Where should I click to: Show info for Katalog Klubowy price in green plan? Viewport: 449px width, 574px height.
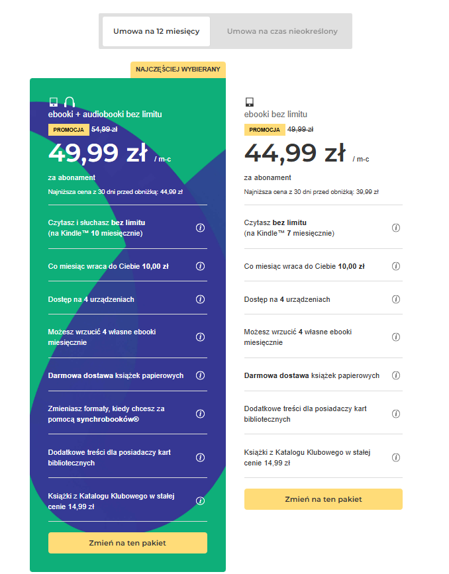point(201,501)
